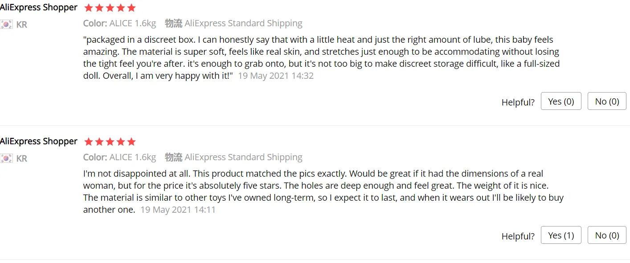This screenshot has height=263, width=630.
Task: Click the third star of the second review's rating
Action: [110, 142]
